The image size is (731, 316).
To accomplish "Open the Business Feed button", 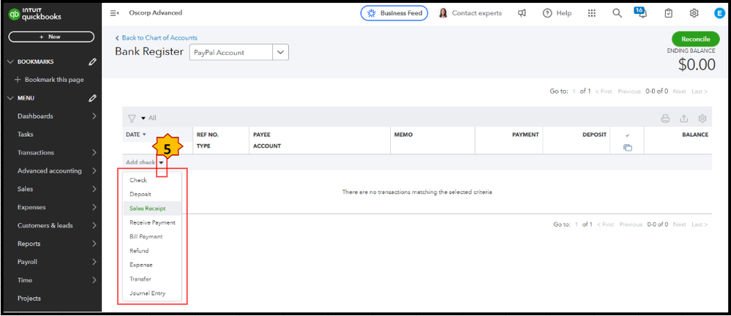I will (x=394, y=13).
